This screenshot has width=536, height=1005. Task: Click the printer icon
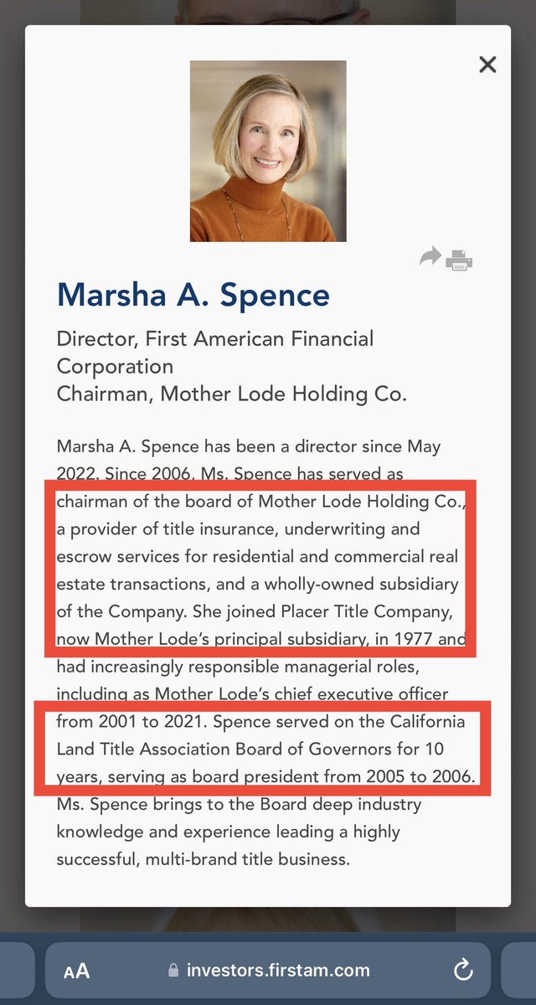(x=459, y=260)
